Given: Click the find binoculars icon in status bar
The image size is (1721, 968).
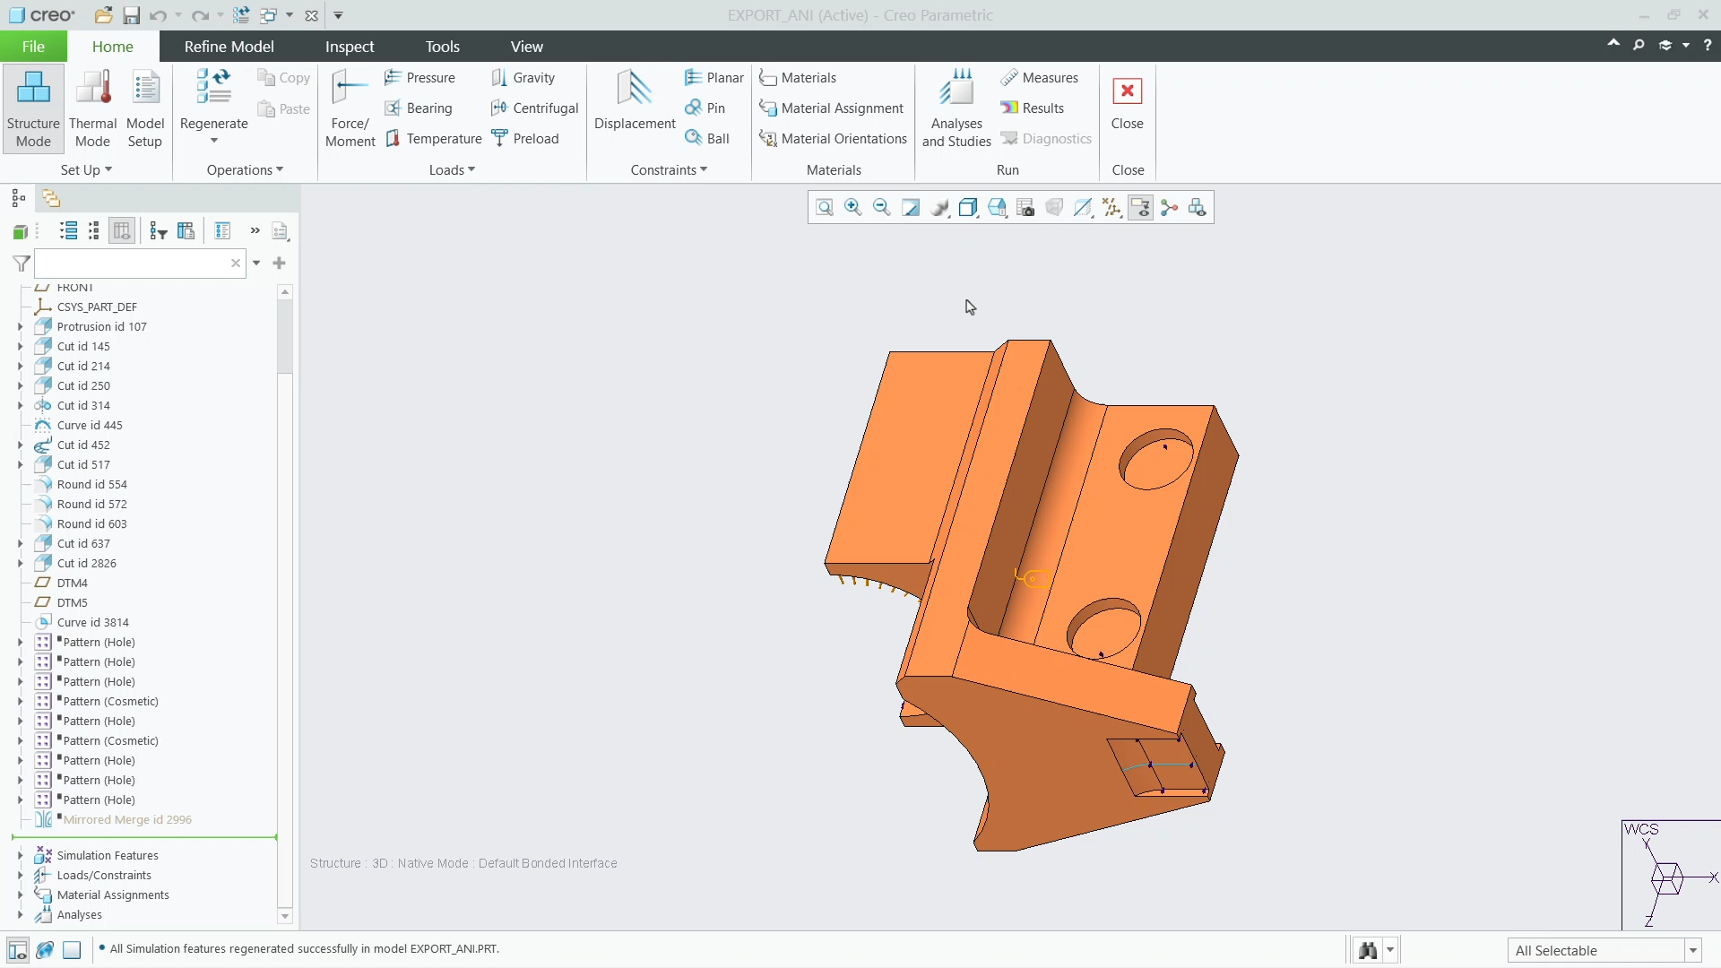Looking at the screenshot, I should 1368,950.
